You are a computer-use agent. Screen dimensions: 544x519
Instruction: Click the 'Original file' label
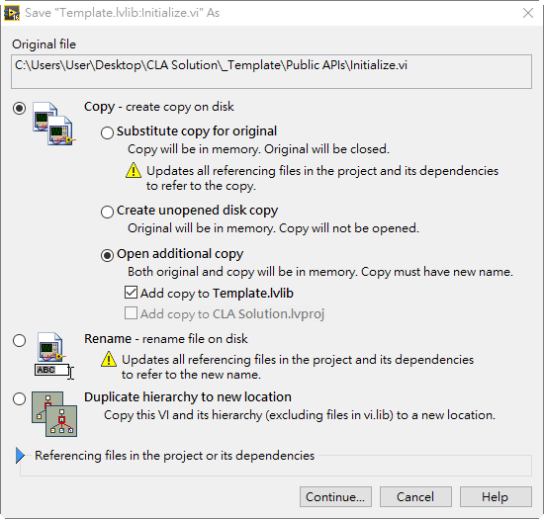pyautogui.click(x=45, y=44)
